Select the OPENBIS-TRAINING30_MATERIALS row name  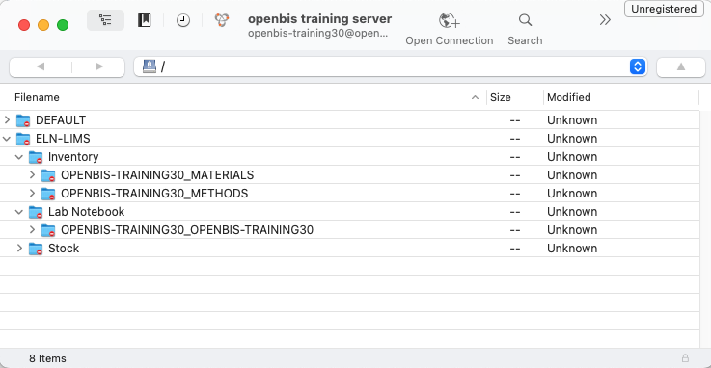pos(157,175)
